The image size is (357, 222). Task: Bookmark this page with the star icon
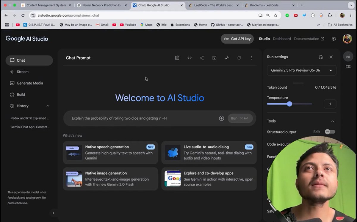(275, 15)
